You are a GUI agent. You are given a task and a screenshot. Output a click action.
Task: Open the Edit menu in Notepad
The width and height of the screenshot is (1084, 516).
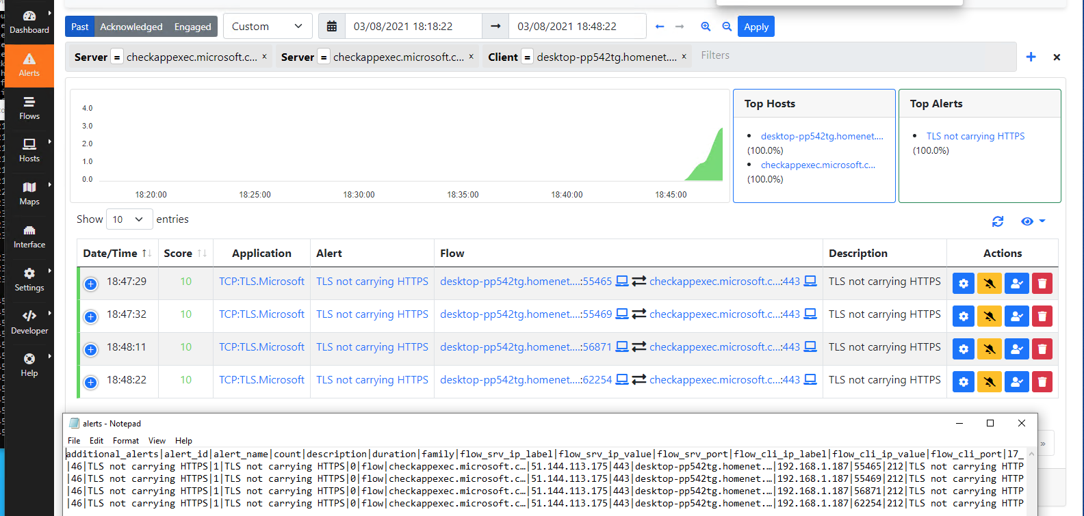coord(96,441)
